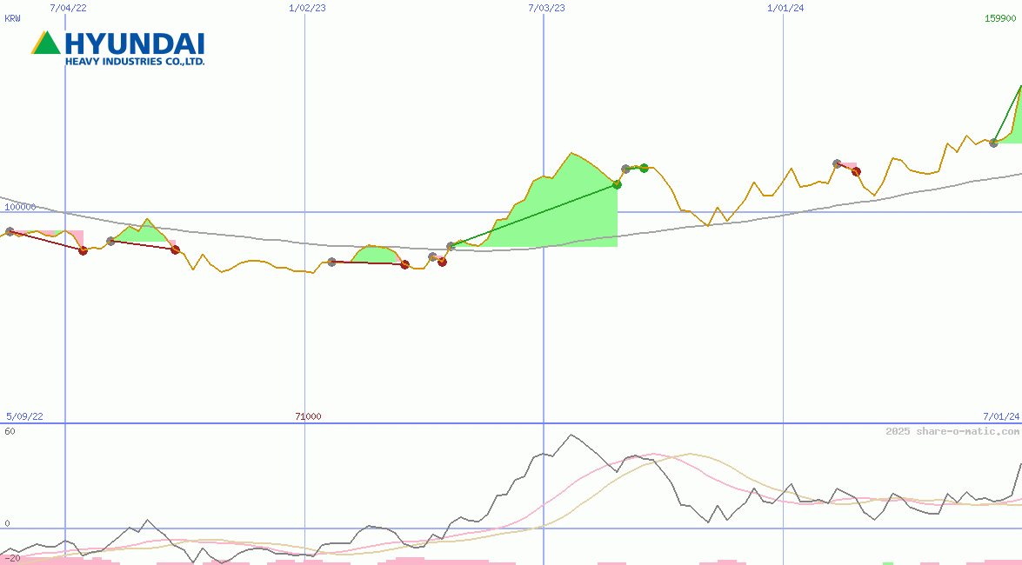Click the oscillator peak after 7/03/23
This screenshot has height=565, width=1022.
click(x=571, y=435)
